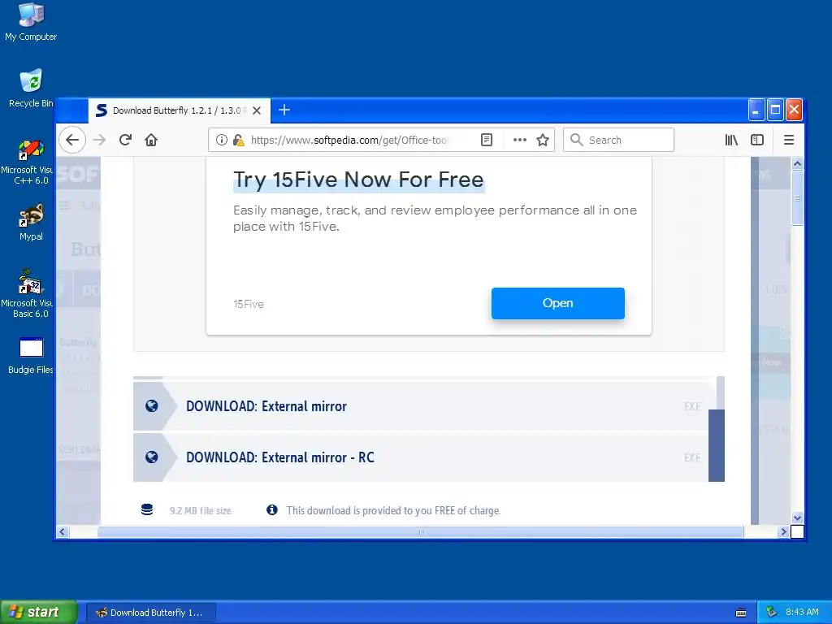Click the free of charge download notice text
This screenshot has width=832, height=624.
click(394, 510)
